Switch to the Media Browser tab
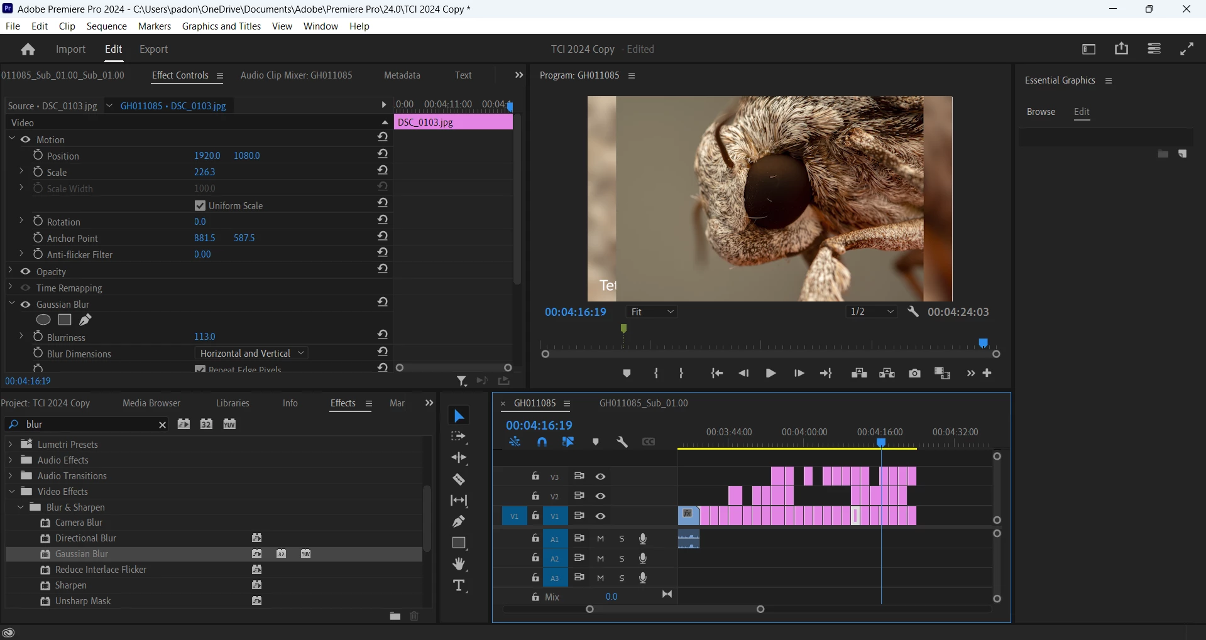This screenshot has height=640, width=1206. tap(151, 403)
